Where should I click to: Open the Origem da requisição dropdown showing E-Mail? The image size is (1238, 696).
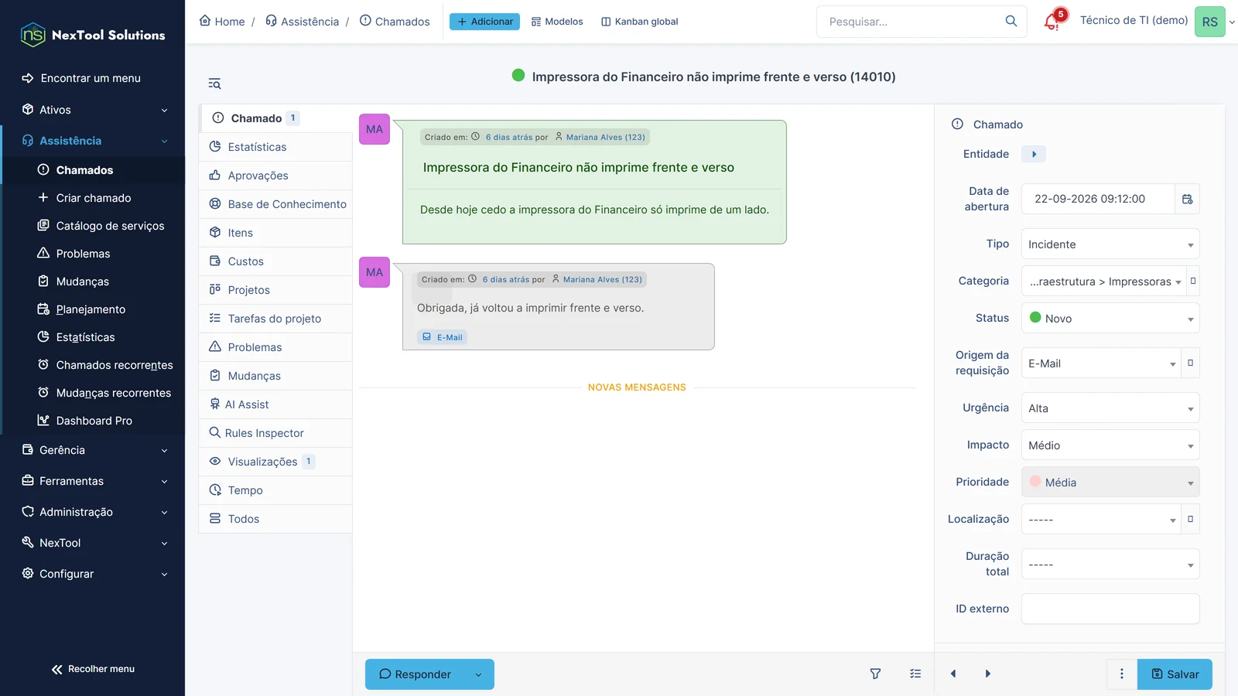(x=1101, y=363)
